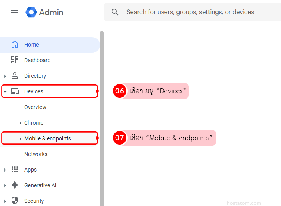Click the search magnifier icon
Image resolution: width=281 pixels, height=206 pixels.
click(115, 12)
